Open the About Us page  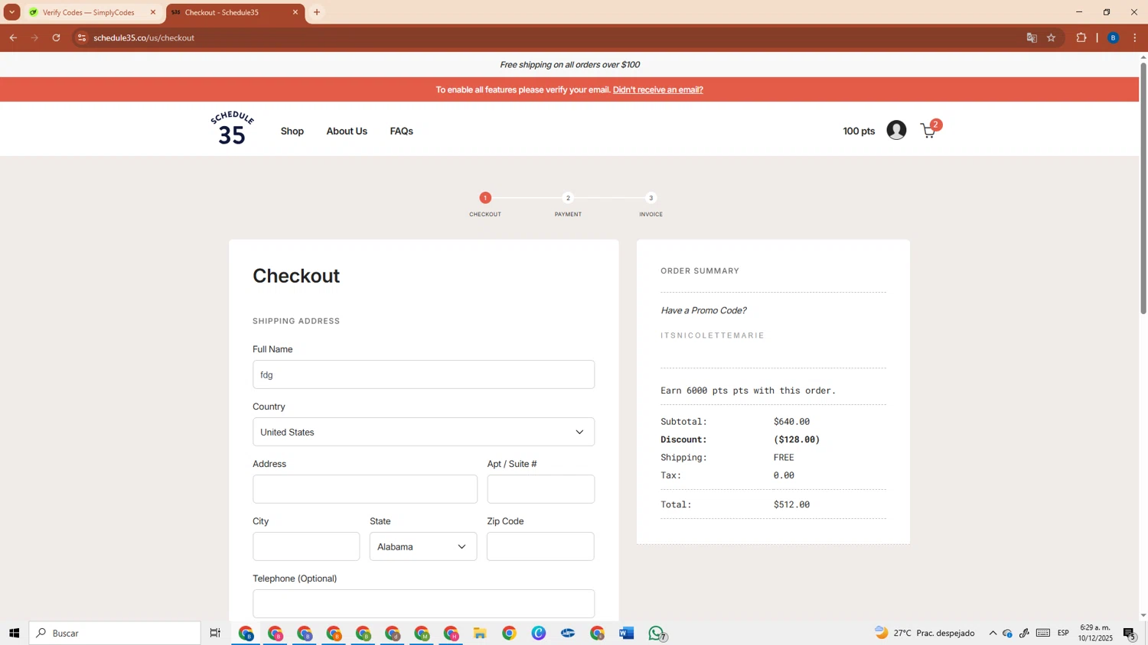coord(347,131)
